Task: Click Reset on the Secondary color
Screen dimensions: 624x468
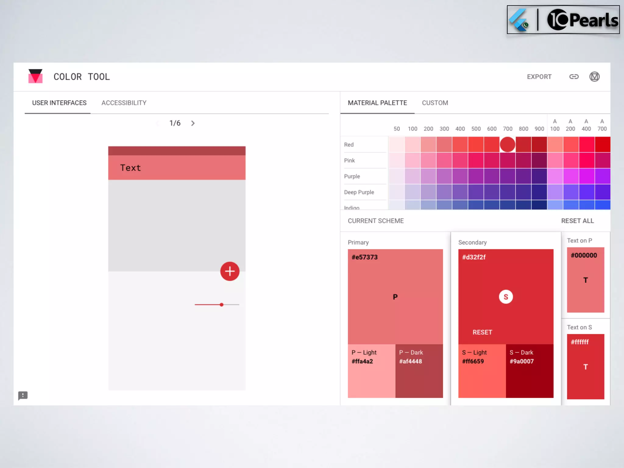Action: click(x=482, y=332)
